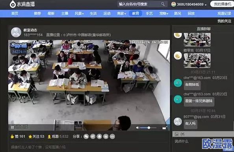234x152 pixels.
Task: Open the 03月17日 chat screenshot thumbnail
Action: pyautogui.click(x=197, y=61)
